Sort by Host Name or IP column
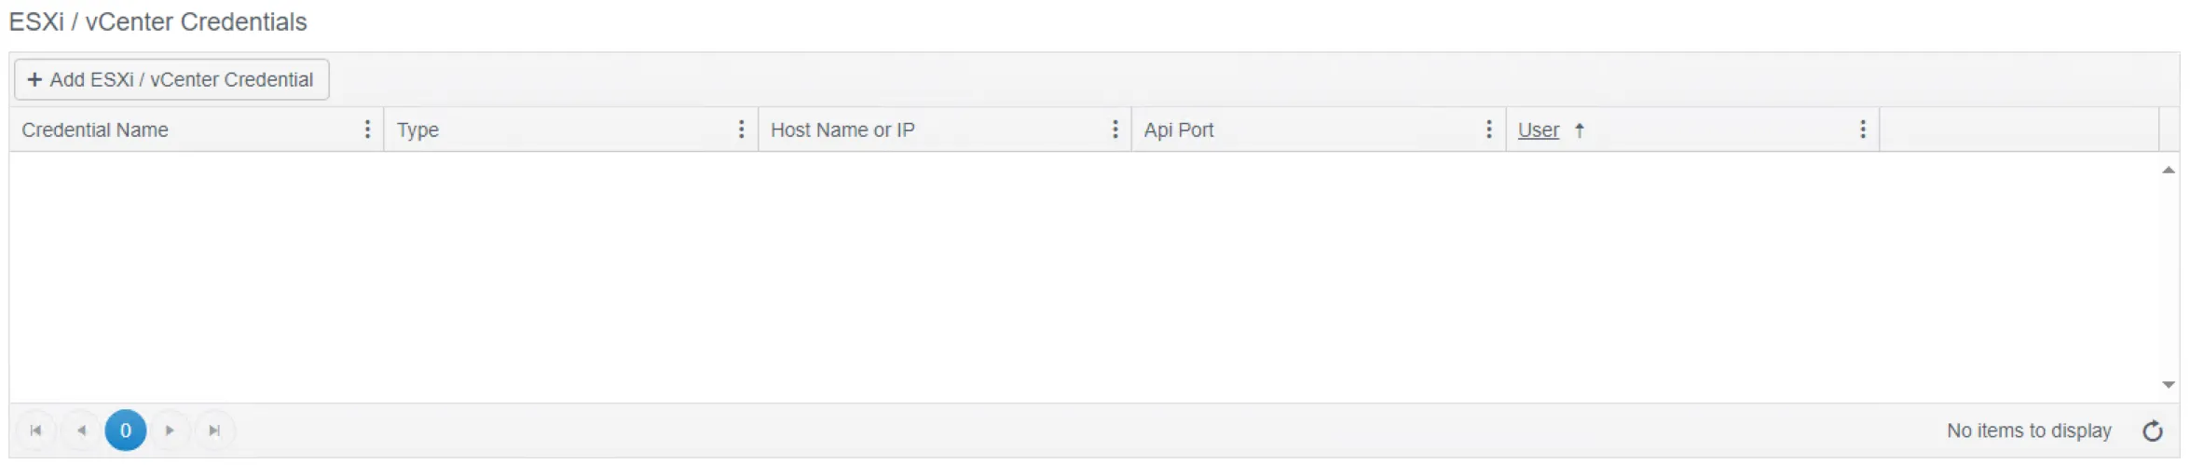This screenshot has width=2190, height=465. tap(842, 130)
